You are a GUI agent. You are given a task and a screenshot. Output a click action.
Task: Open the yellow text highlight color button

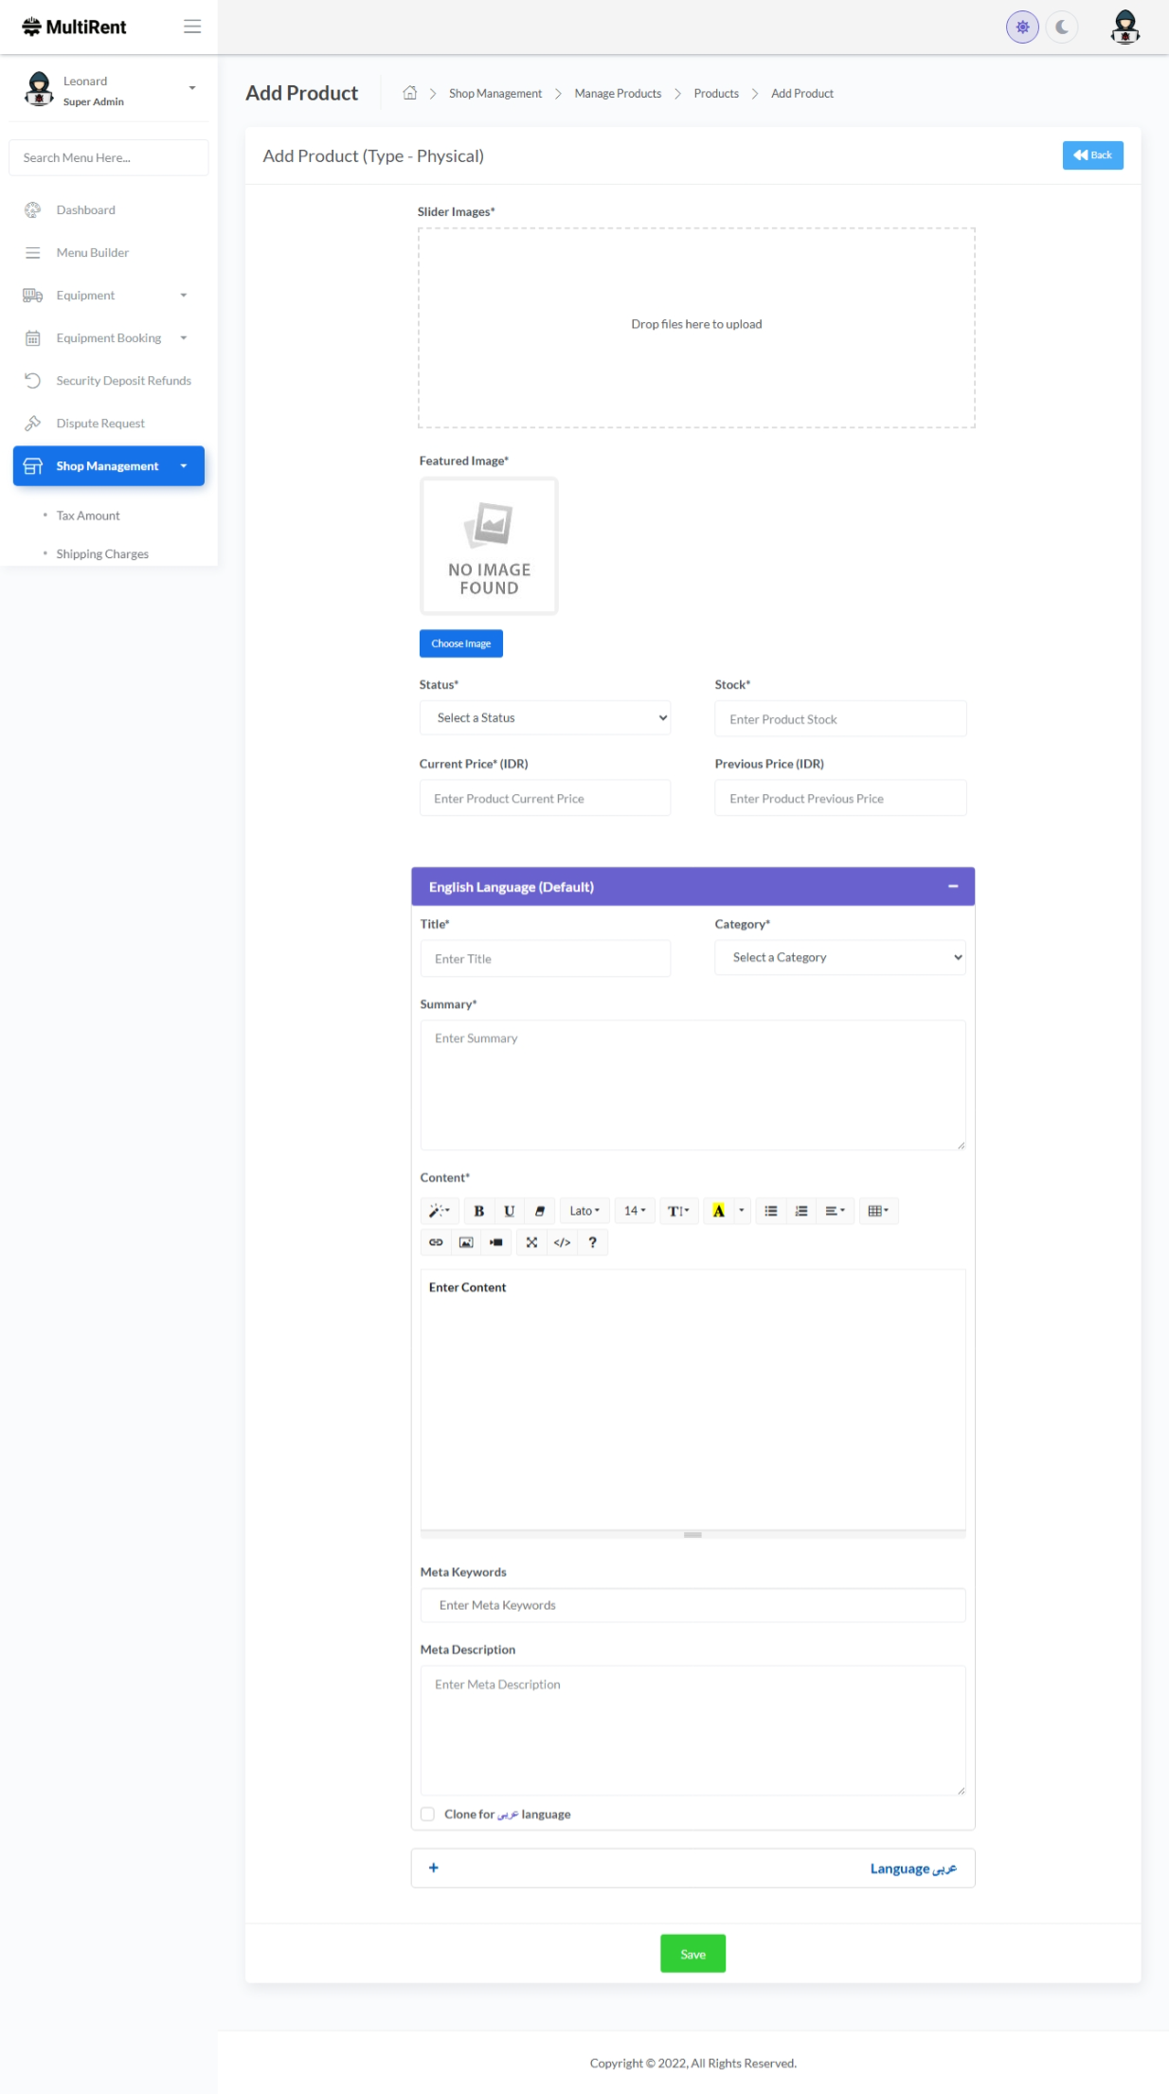(718, 1211)
